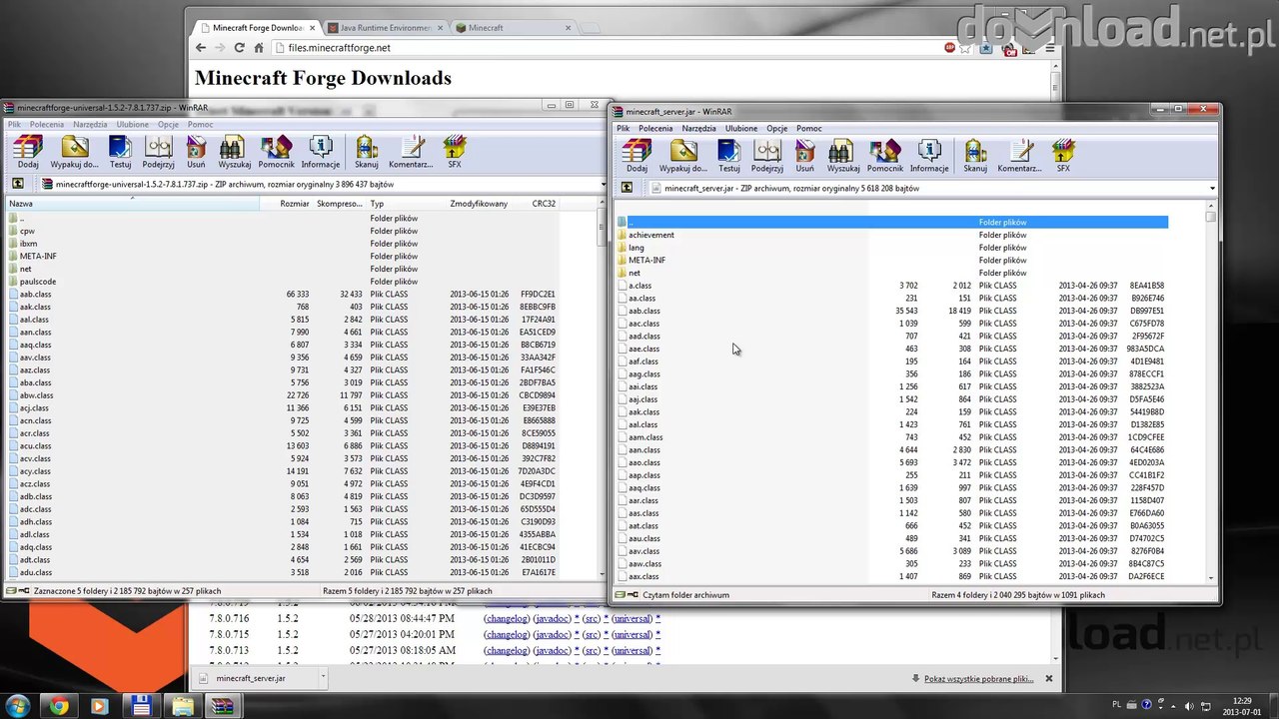Open Pomoc menu in minecraft_server.jar window
The width and height of the screenshot is (1279, 719).
pyautogui.click(x=809, y=129)
